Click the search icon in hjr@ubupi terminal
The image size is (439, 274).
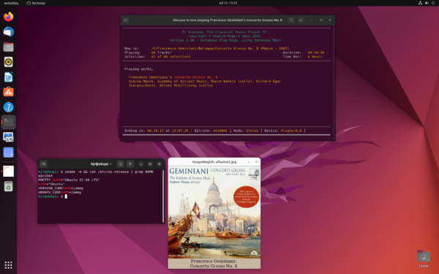click(121, 164)
